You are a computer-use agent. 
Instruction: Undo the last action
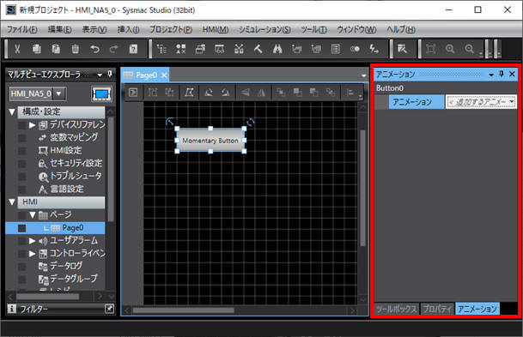(x=94, y=49)
